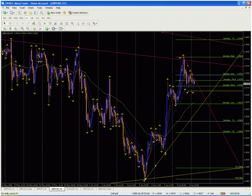Click the current price tag on scale
The height and width of the screenshot is (196, 252).
tap(247, 84)
